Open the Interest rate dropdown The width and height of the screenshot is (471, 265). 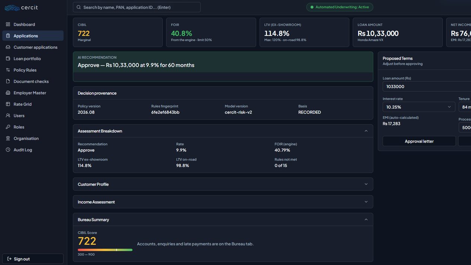pyautogui.click(x=419, y=107)
